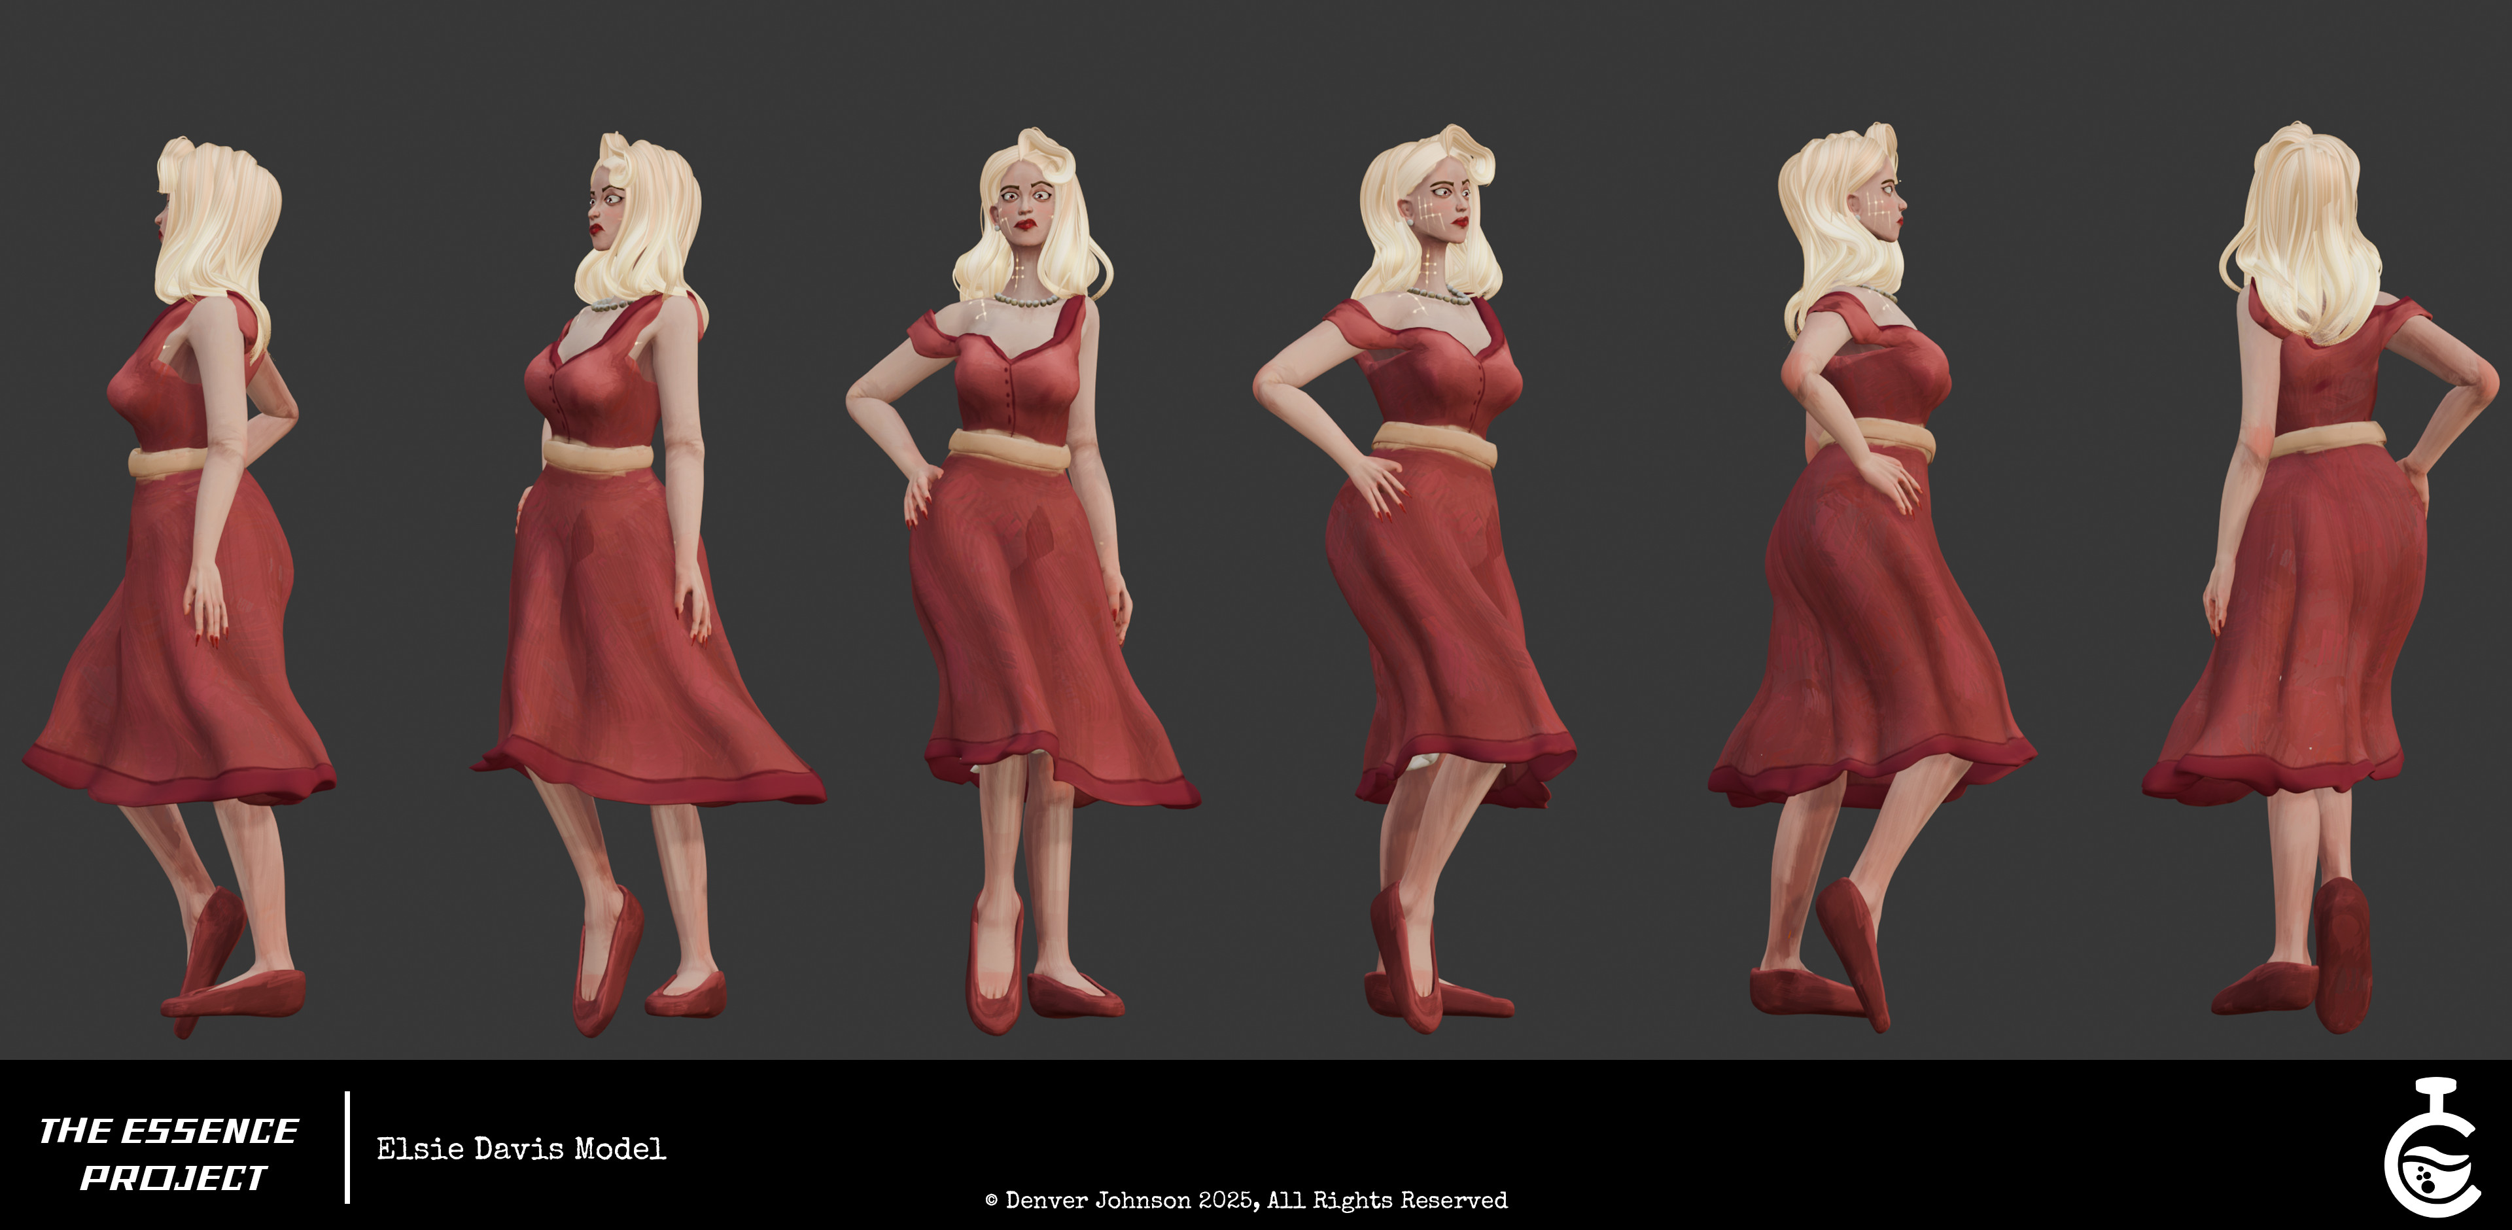
Task: Click the red lips of second model
Action: pyautogui.click(x=596, y=229)
